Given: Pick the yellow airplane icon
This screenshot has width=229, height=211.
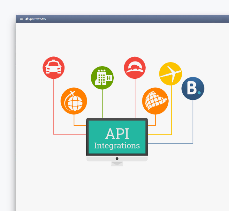Looking at the screenshot, I should pos(171,74).
